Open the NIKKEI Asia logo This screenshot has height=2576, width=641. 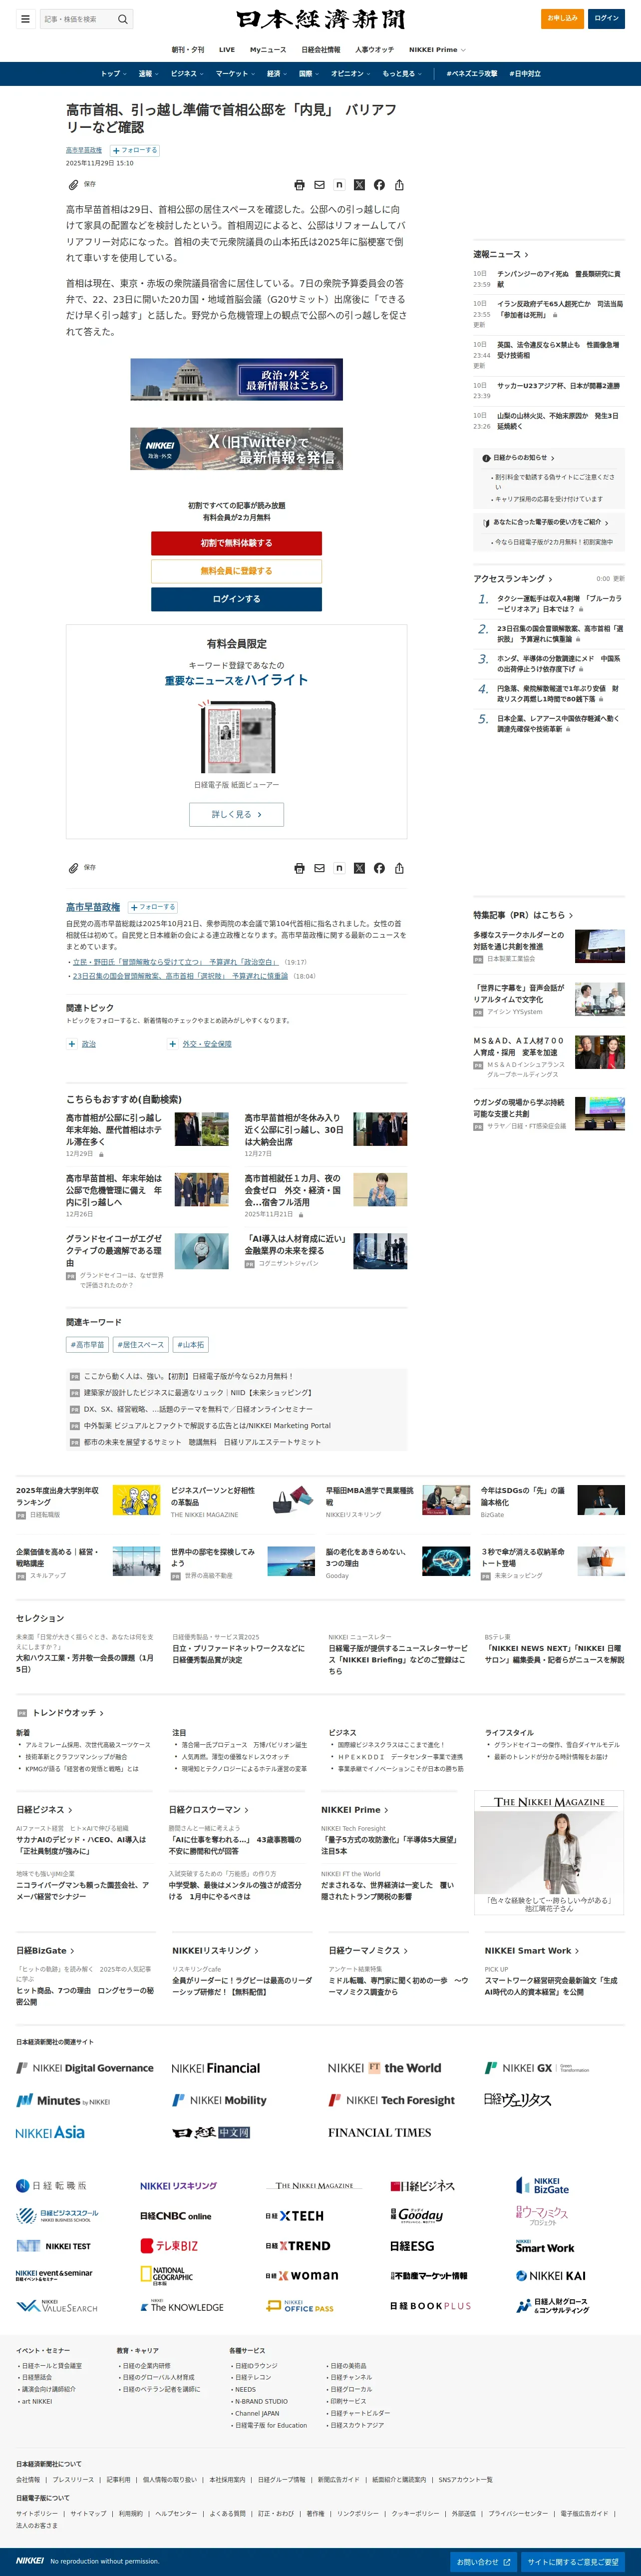tap(50, 2133)
